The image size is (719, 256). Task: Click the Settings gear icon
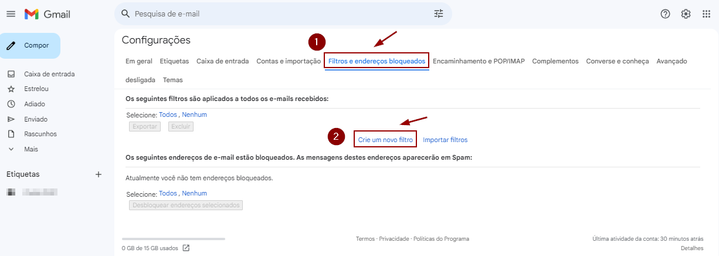[686, 14]
